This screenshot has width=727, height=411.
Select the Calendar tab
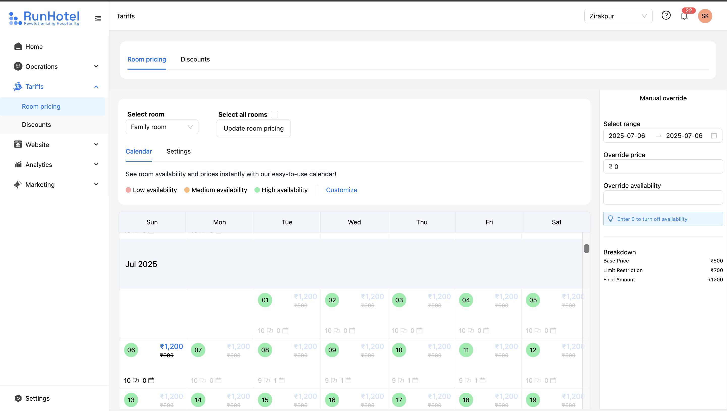pos(139,152)
